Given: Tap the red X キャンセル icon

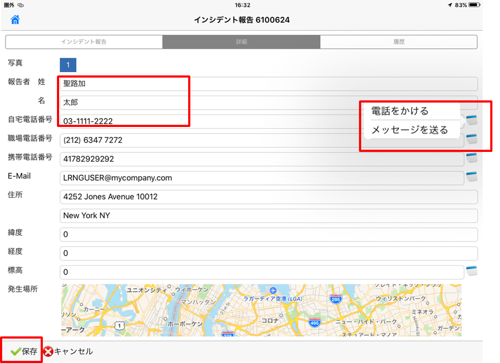Looking at the screenshot, I should tap(48, 352).
